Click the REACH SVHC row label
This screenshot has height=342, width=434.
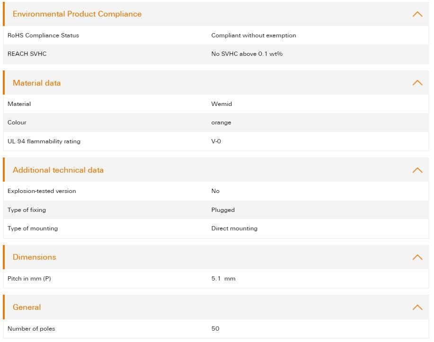[27, 54]
